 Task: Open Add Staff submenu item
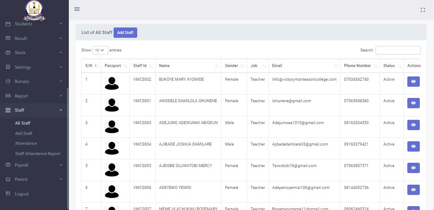pyautogui.click(x=24, y=134)
